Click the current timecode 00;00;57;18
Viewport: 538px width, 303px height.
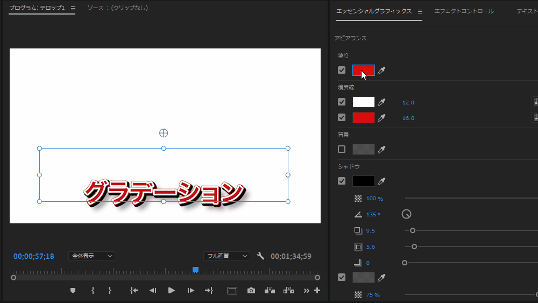point(33,256)
